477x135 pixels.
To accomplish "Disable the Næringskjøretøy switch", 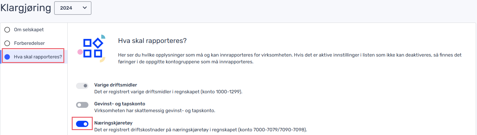I will [82, 124].
